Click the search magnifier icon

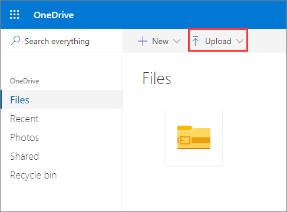coord(15,41)
